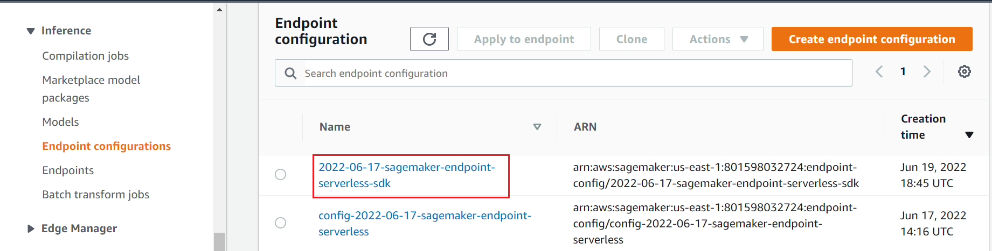Sort by Name column triangle
The image size is (992, 251).
click(x=537, y=127)
